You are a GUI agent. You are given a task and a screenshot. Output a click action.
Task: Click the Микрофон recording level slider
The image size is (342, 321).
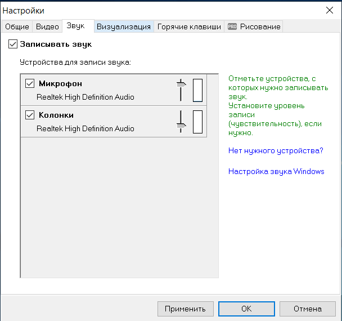(x=181, y=90)
